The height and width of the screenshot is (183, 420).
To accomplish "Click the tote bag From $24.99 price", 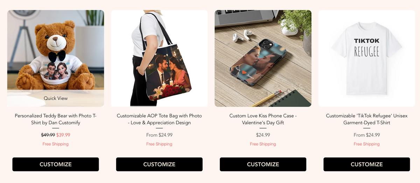I will point(159,135).
